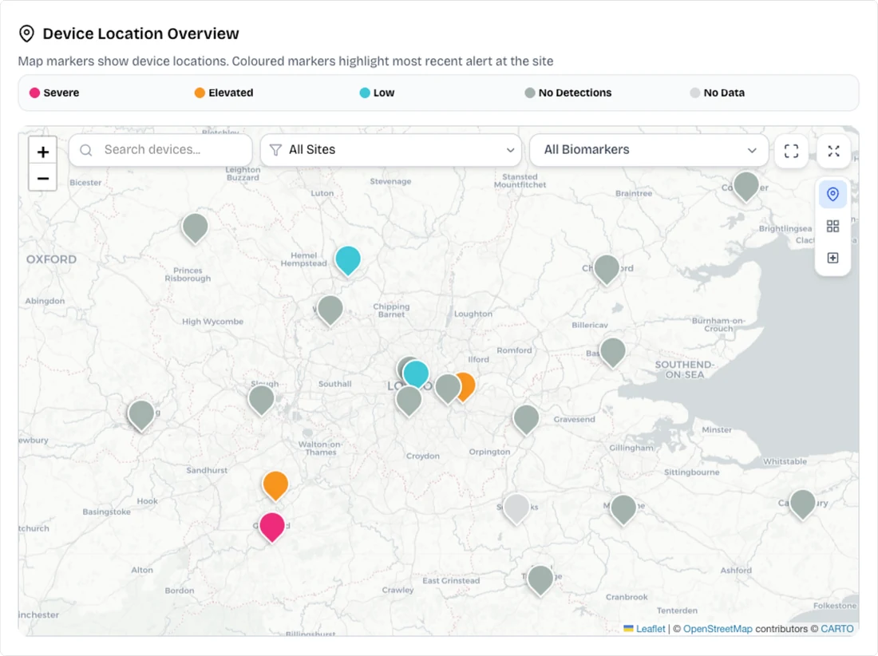Click the grey marker at Colchester
The width and height of the screenshot is (878, 656).
click(x=746, y=187)
